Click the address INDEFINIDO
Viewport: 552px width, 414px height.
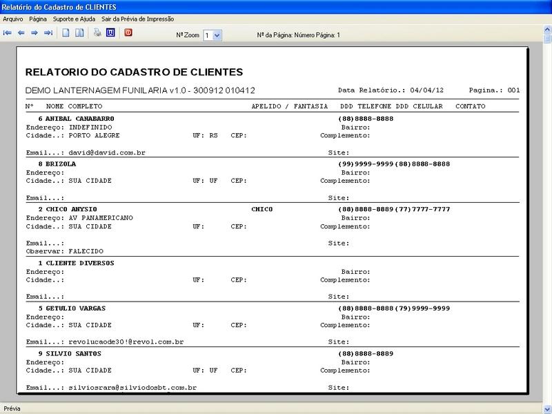[x=90, y=128]
